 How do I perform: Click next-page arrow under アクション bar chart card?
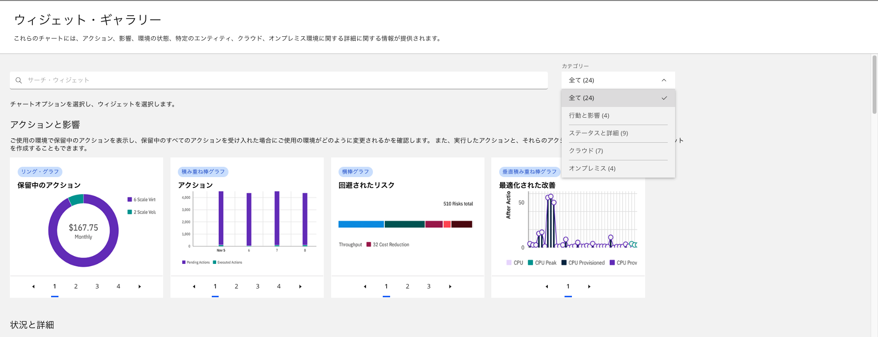coord(300,286)
